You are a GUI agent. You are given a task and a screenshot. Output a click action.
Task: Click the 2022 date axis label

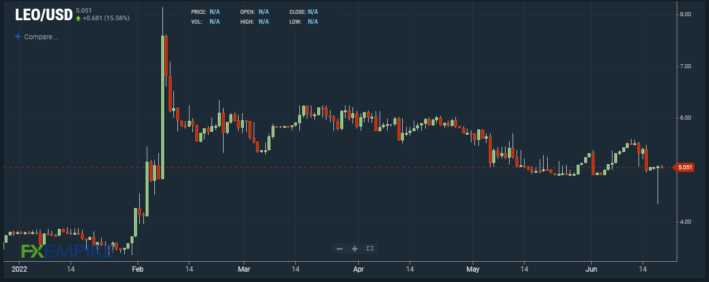(x=20, y=269)
